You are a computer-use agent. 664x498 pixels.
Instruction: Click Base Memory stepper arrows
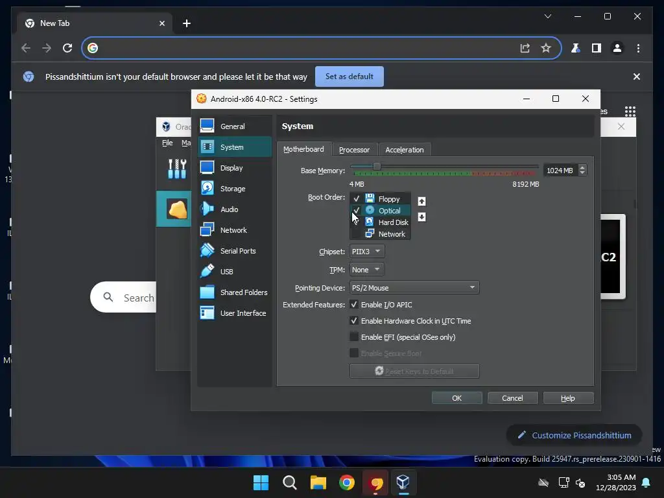pos(582,171)
